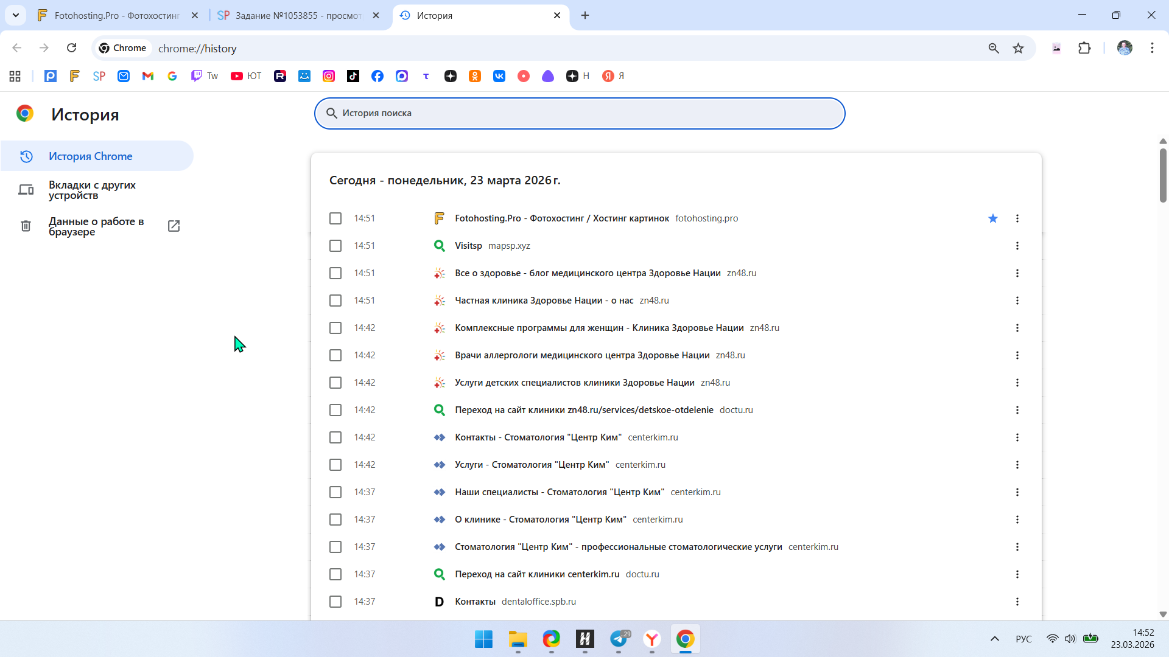The image size is (1169, 657).
Task: Open tab search dropdown arrow
Action: coord(16,15)
